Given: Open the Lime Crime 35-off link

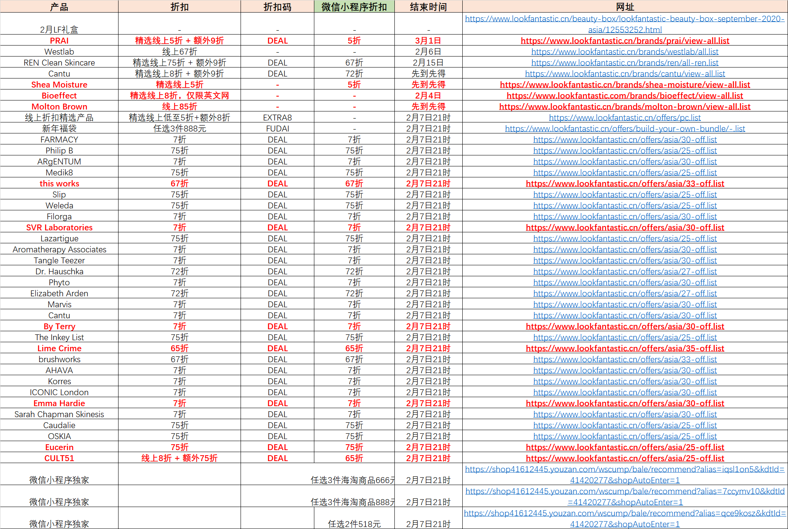Looking at the screenshot, I should 625,348.
